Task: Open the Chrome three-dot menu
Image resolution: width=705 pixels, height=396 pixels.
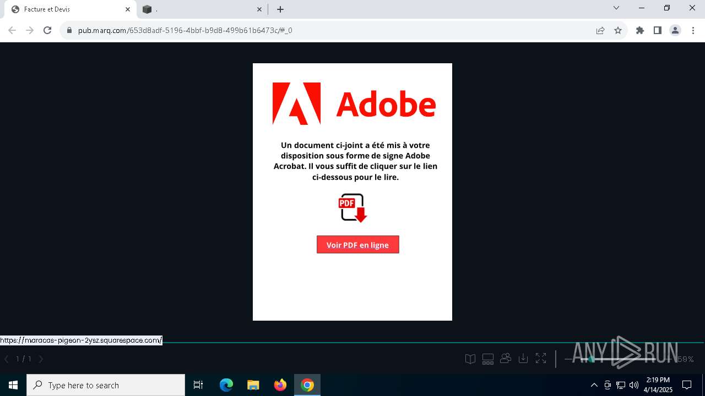Action: (693, 30)
